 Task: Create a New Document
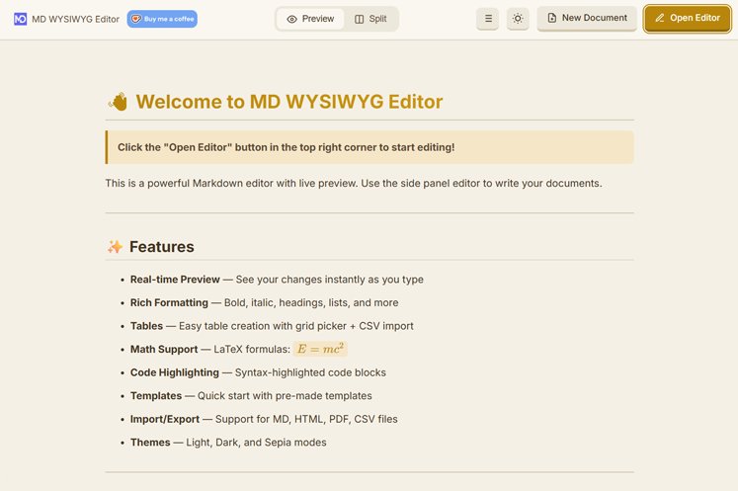tap(587, 19)
